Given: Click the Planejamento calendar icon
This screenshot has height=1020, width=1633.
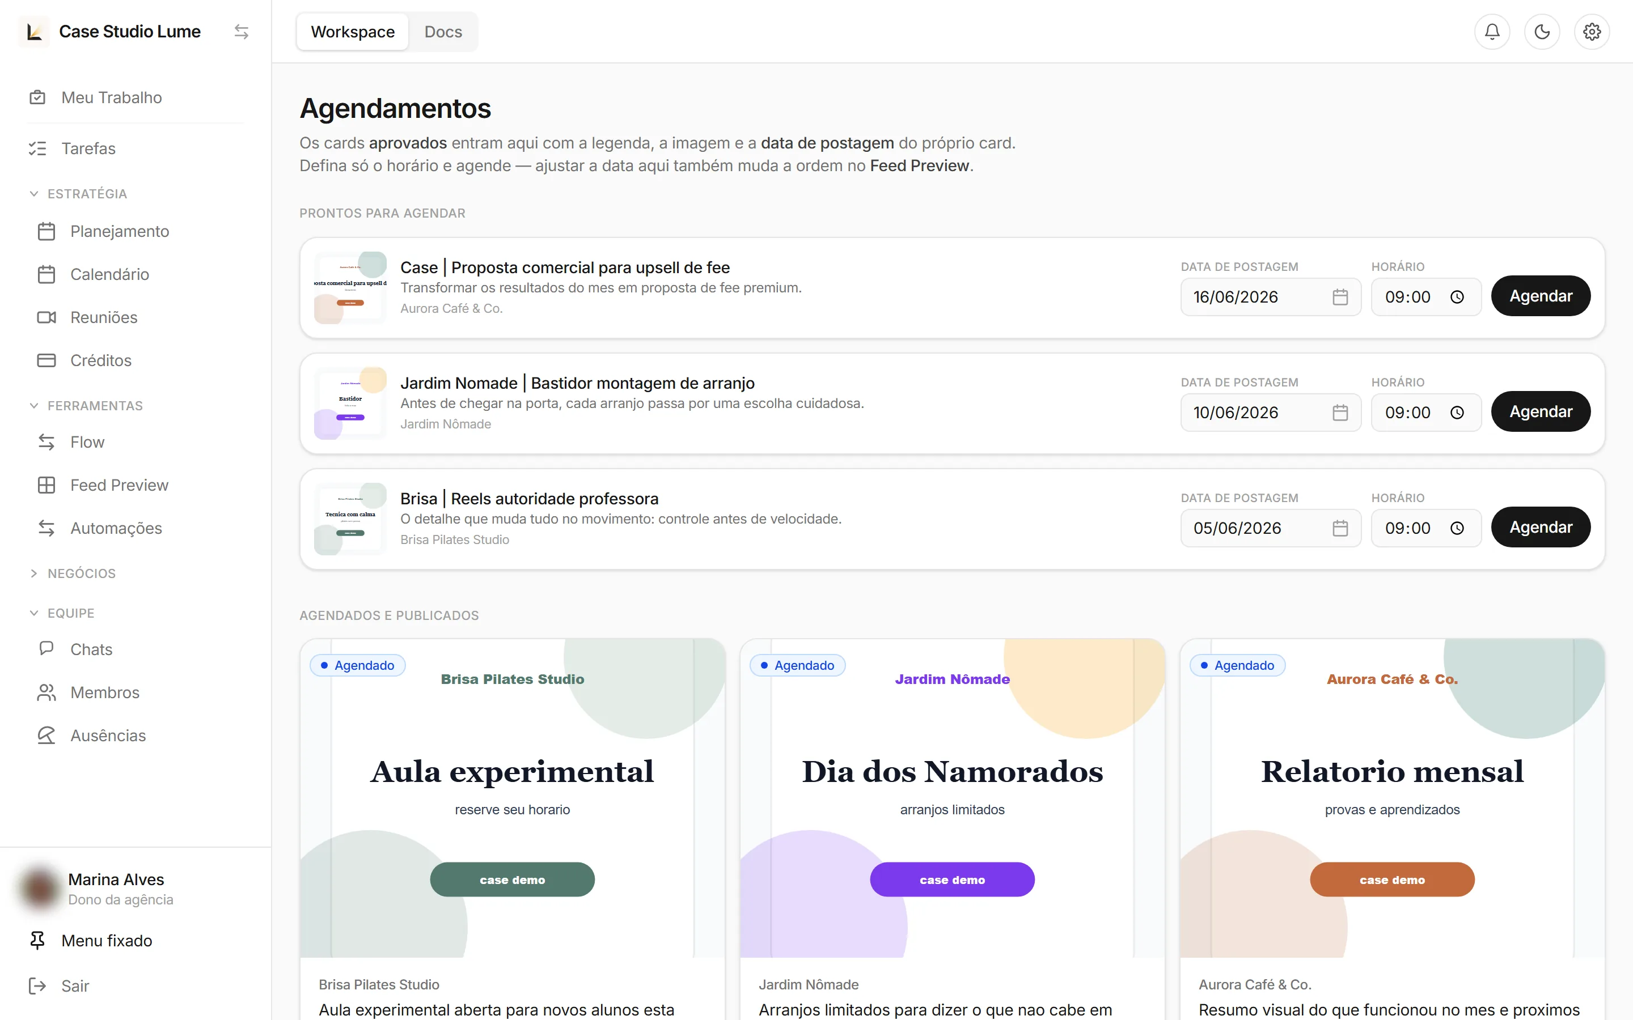Looking at the screenshot, I should 46,231.
